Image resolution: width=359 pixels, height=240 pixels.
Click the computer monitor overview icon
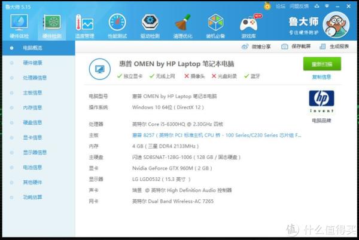tap(99, 69)
